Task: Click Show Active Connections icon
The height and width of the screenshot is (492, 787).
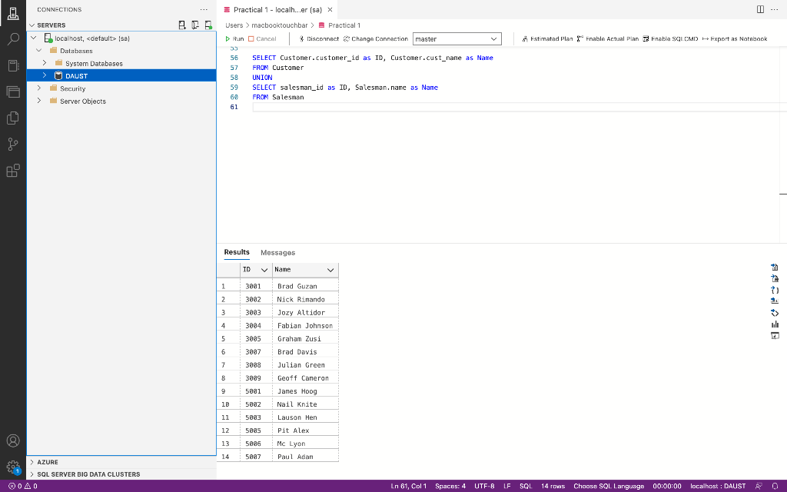Action: [x=208, y=25]
